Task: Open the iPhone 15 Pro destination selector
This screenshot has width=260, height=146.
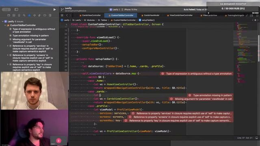Action: pos(130,10)
